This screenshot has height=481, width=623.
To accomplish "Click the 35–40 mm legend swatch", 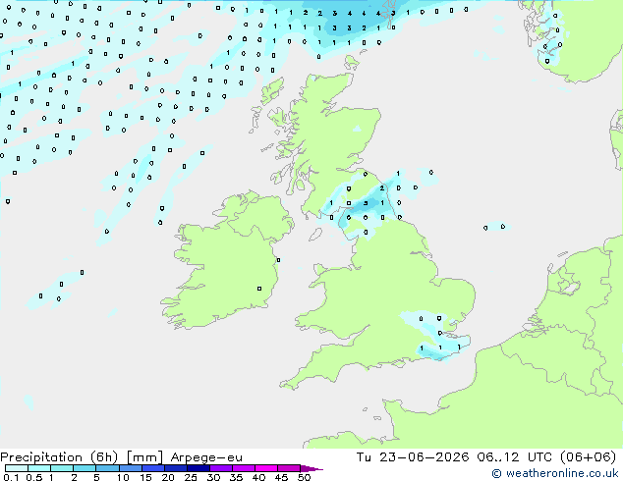I will [x=243, y=468].
